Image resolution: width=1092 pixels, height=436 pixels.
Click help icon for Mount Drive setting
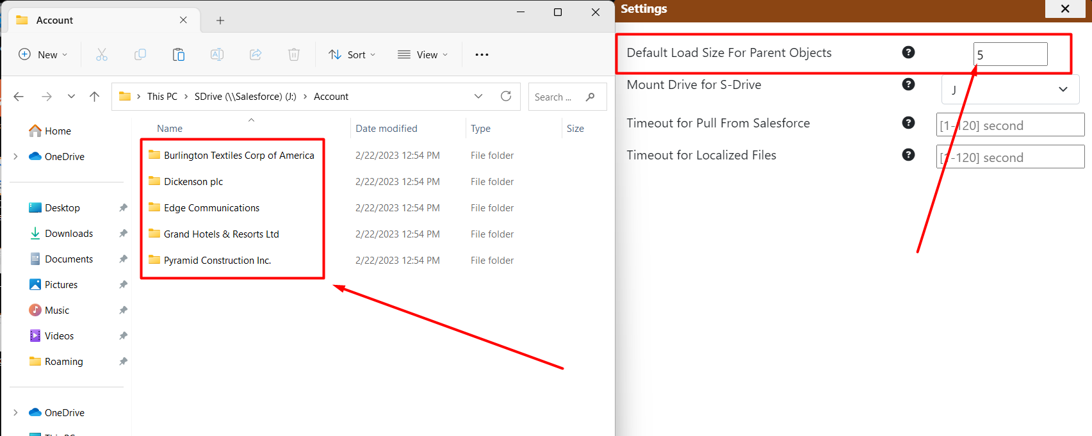point(908,85)
